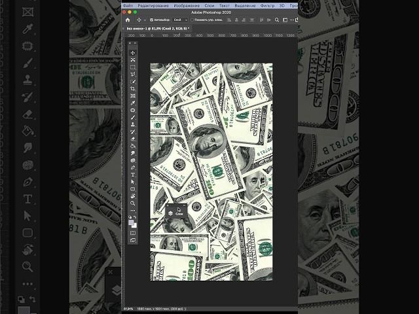Select the Eraser tool in the tools panel

[133, 139]
